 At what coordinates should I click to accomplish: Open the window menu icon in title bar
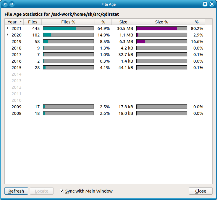(x=5, y=4)
